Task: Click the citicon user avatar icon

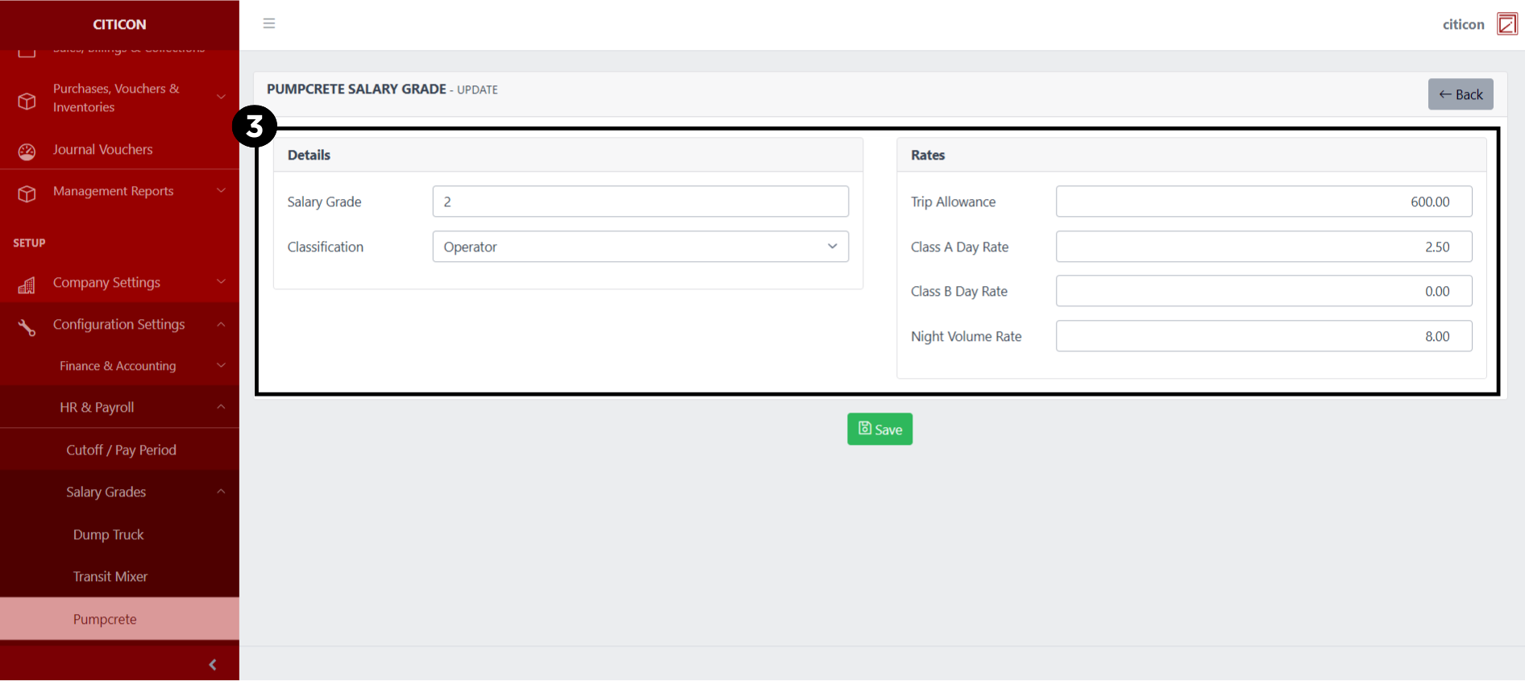Action: coord(1506,24)
